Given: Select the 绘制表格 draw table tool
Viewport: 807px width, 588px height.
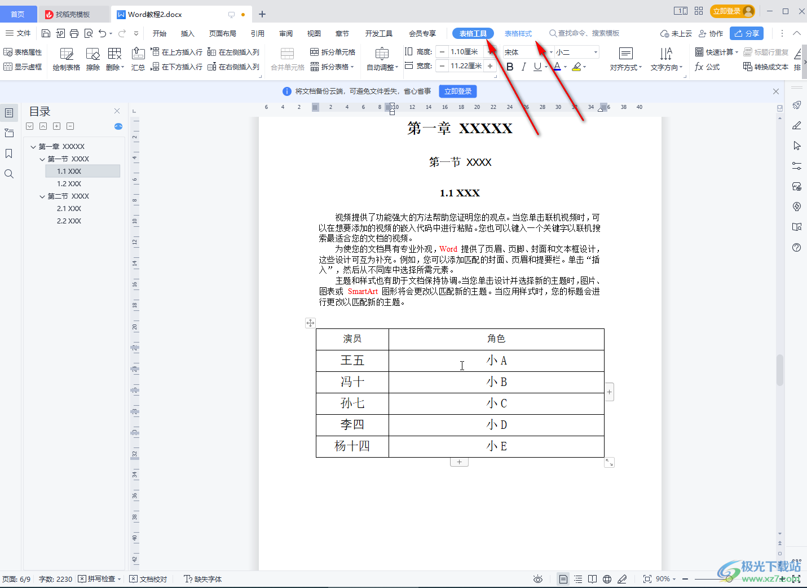Looking at the screenshot, I should 67,59.
